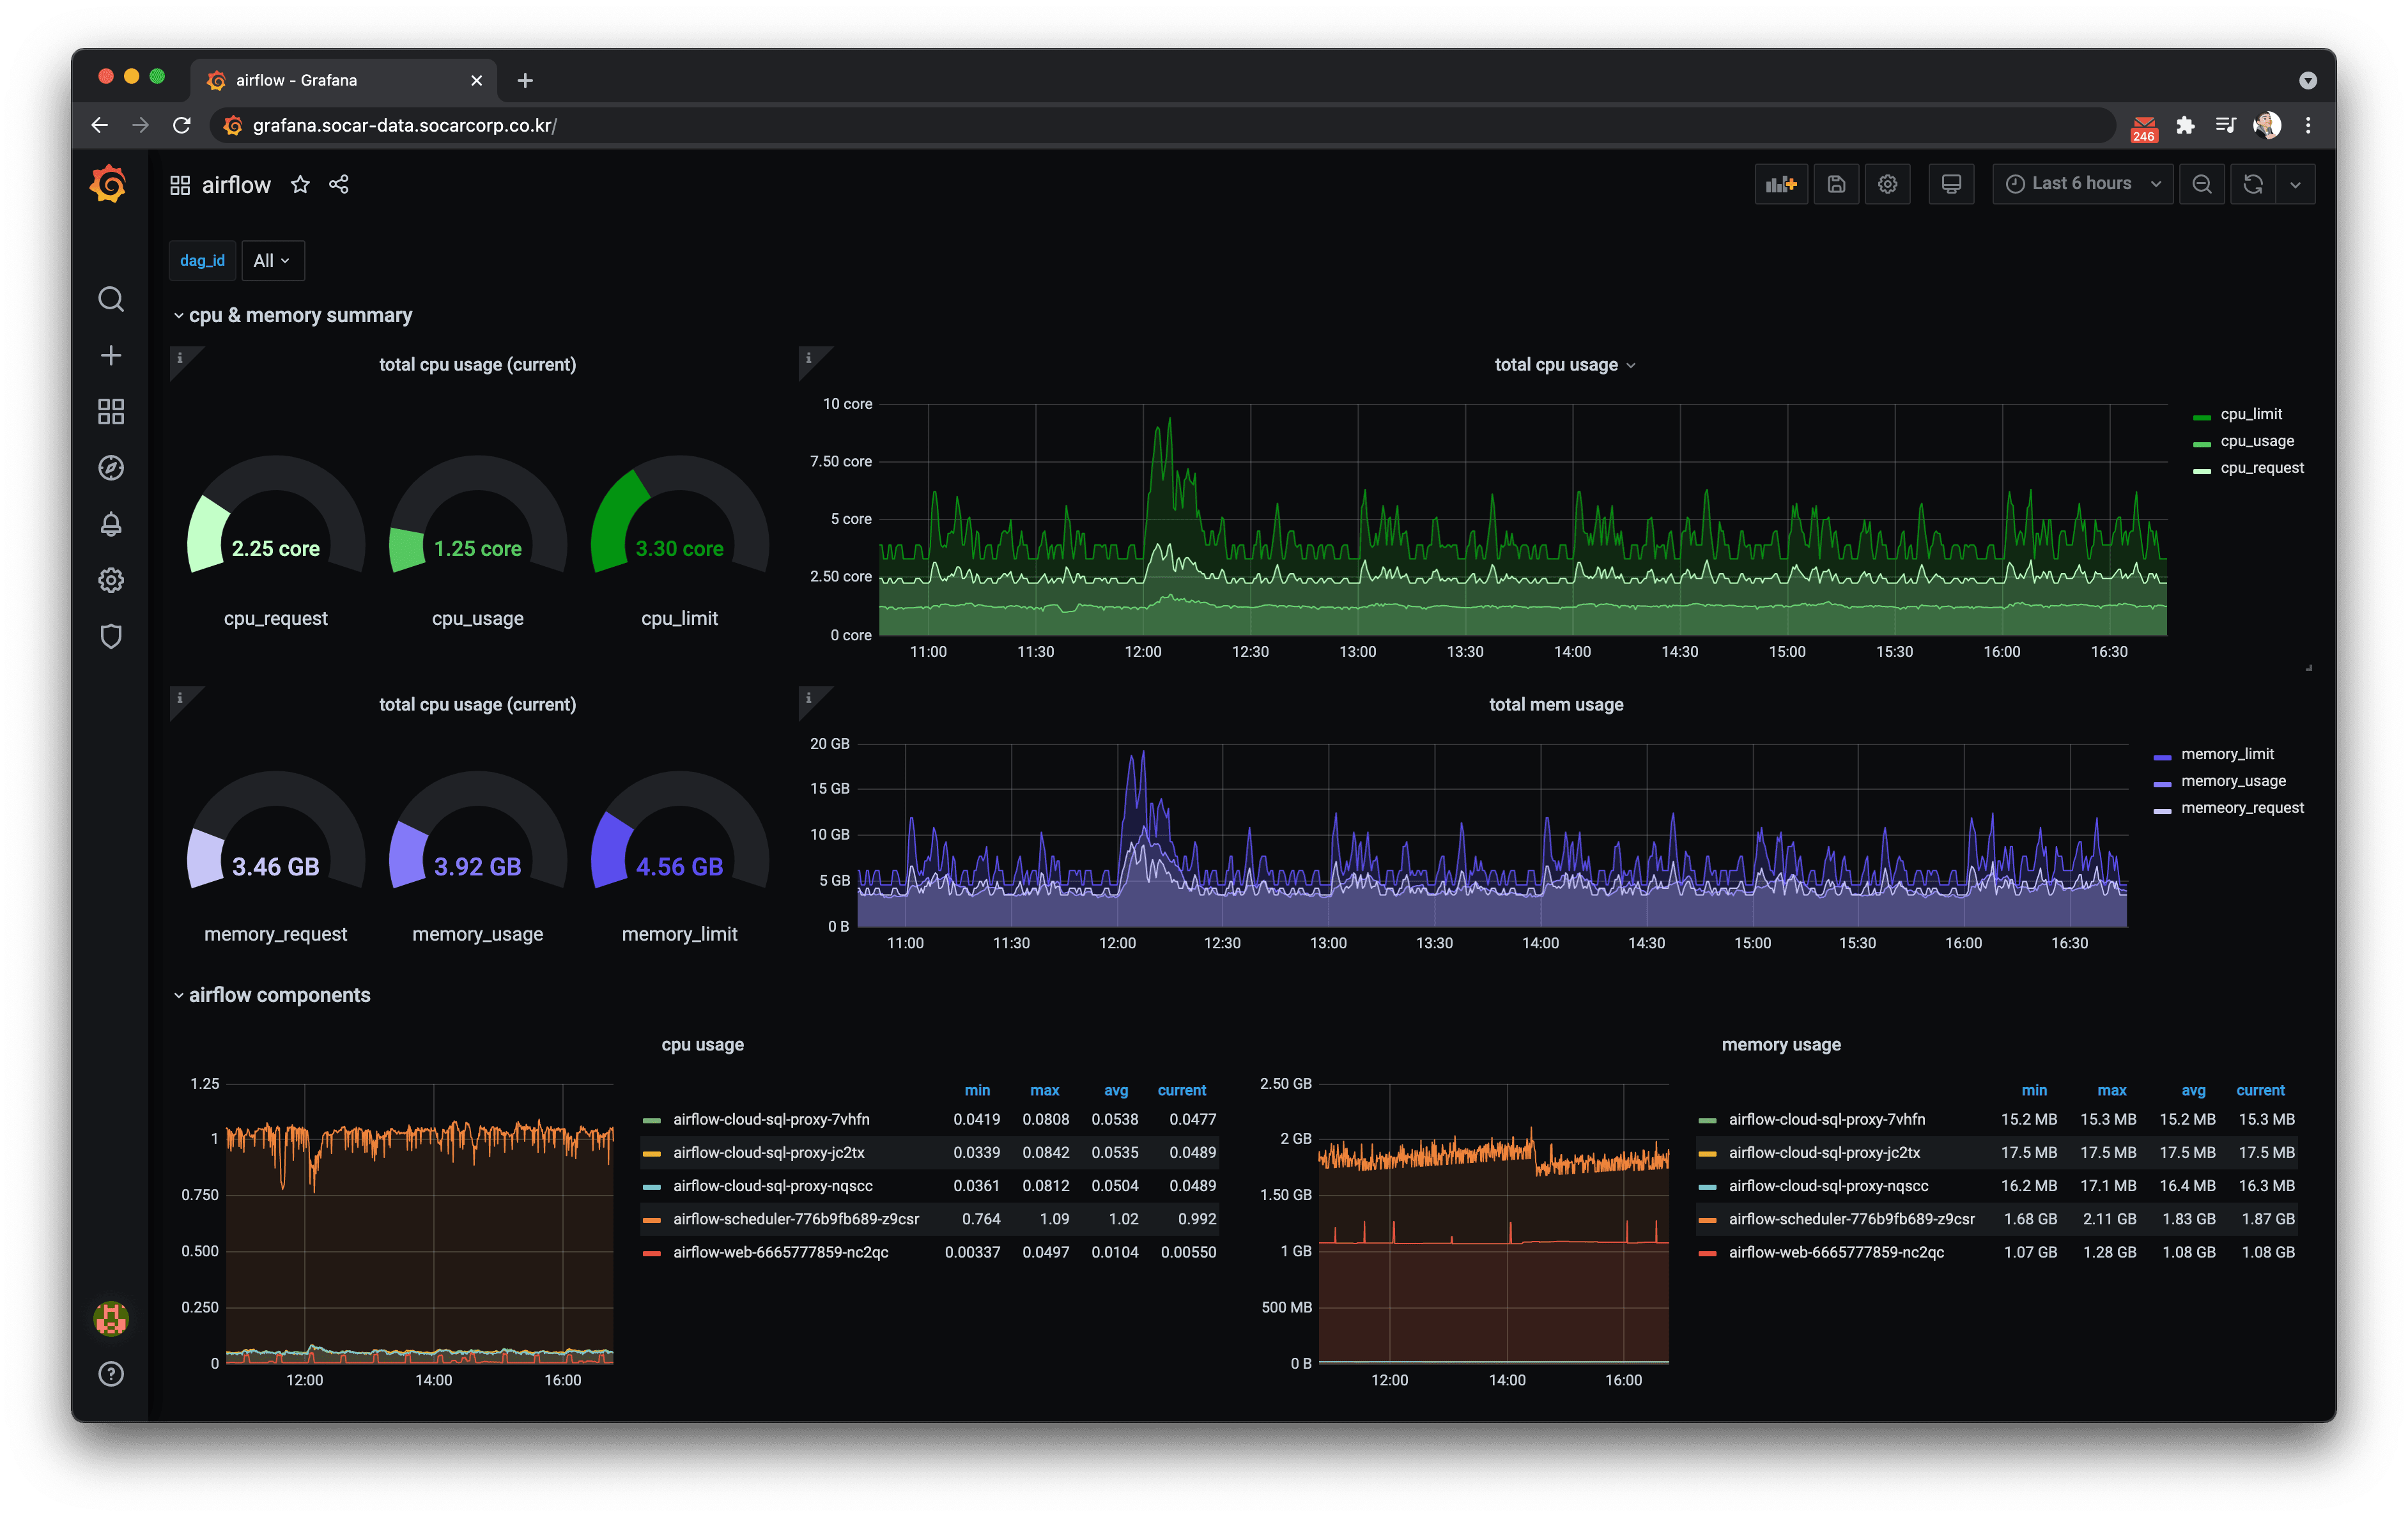Cycle view mode with monitor icon
Viewport: 2408px width, 1517px height.
[x=1951, y=184]
